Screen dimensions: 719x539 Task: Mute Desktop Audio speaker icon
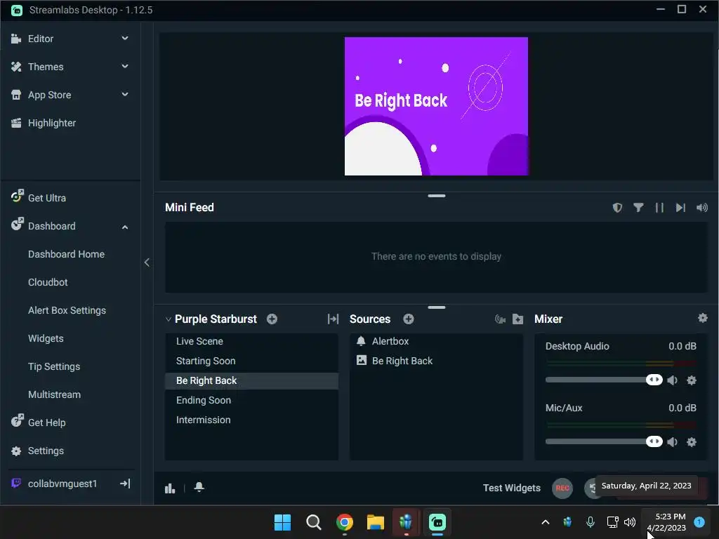point(672,380)
